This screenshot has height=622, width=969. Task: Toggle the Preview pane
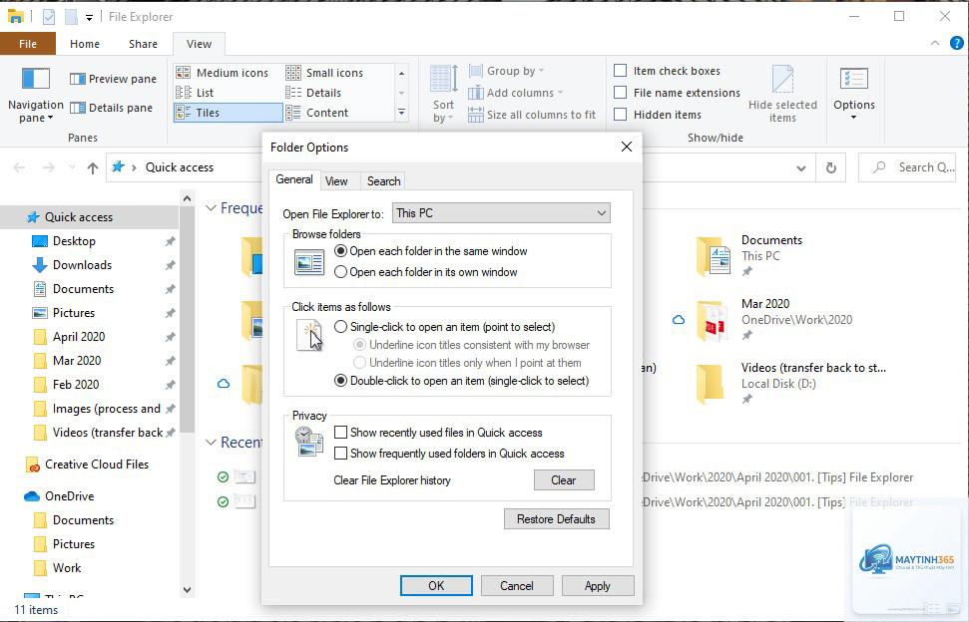[x=113, y=79]
